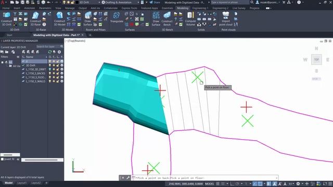Click the customize wrench icon on command line

pyautogui.click(x=128, y=178)
